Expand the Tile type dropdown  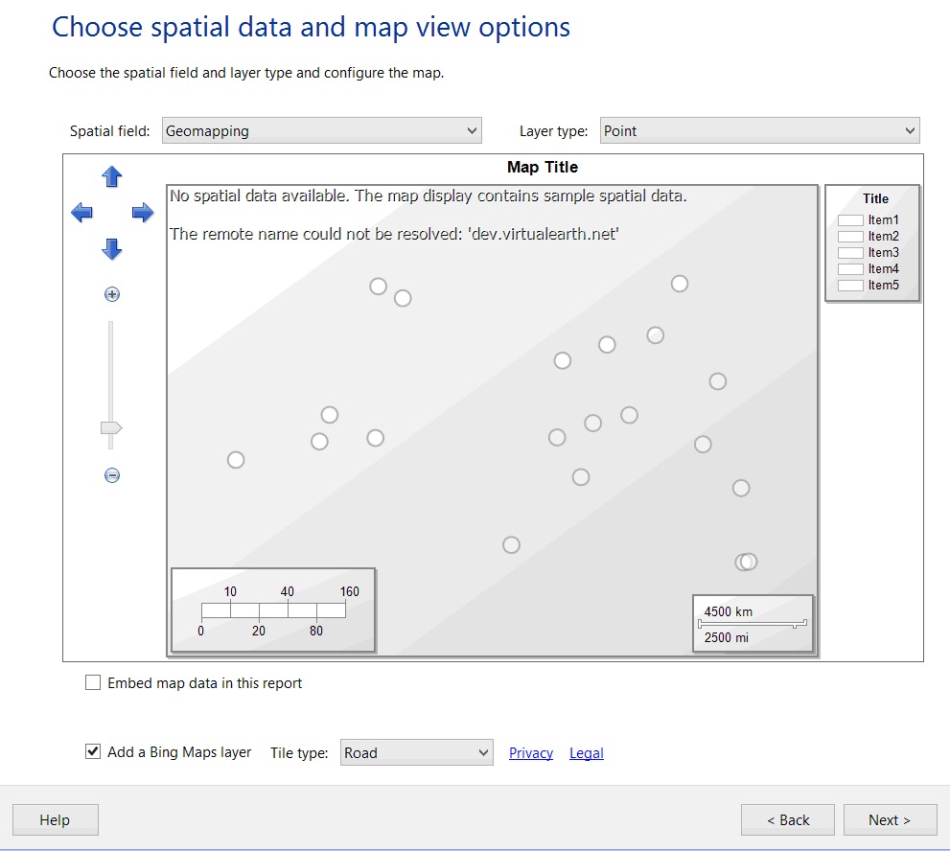(416, 753)
